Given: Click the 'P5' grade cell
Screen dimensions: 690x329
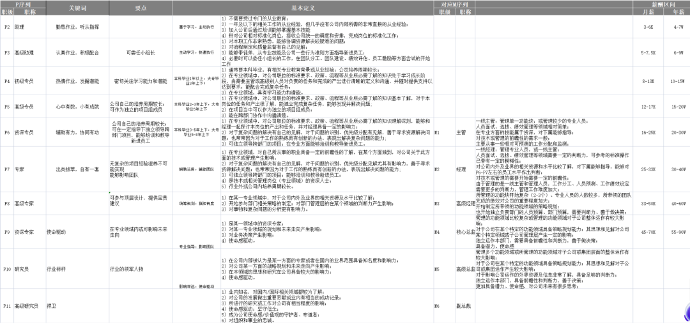Looking at the screenshot, I should 6,107.
